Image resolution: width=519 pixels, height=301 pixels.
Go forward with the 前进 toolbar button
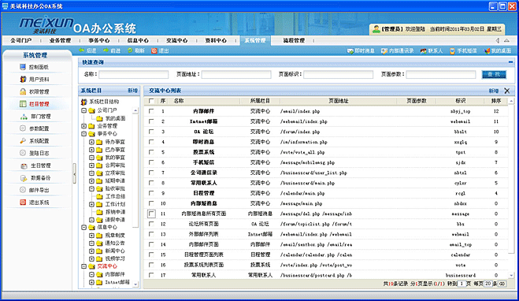[x=112, y=50]
